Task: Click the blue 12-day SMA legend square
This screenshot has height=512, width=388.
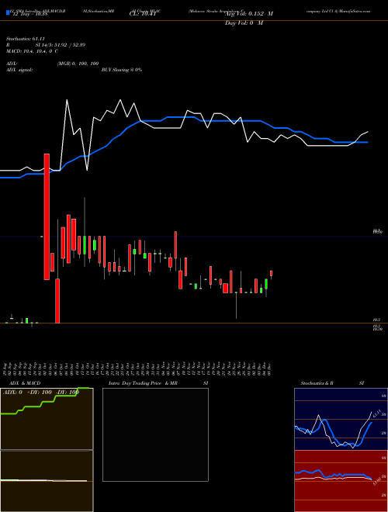Action: tap(9, 13)
